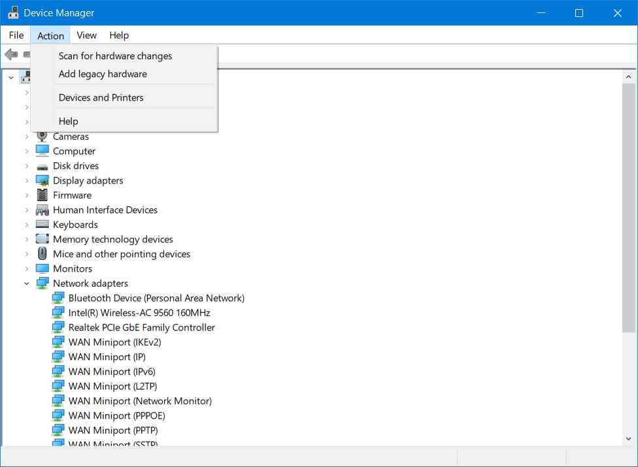
Task: Click the WAN Miniport (IP) icon
Action: point(58,357)
